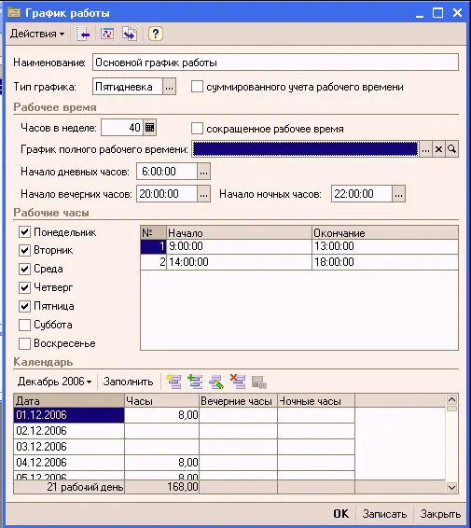This screenshot has width=471, height=528.
Task: Clear the График полного рабочего времени field
Action: click(438, 149)
